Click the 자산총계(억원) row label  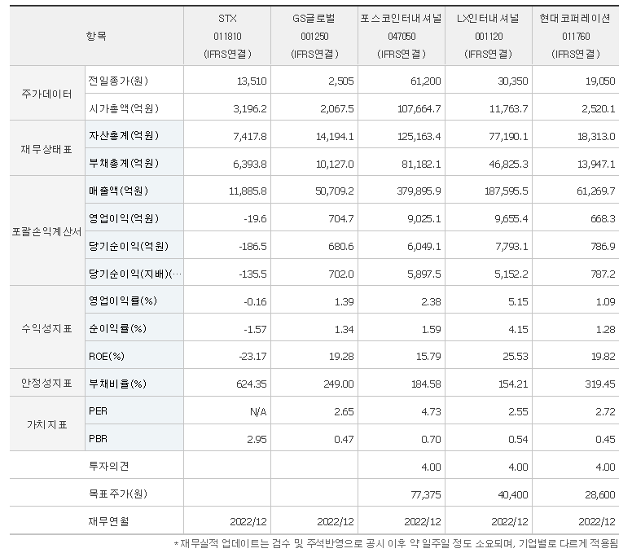click(123, 135)
